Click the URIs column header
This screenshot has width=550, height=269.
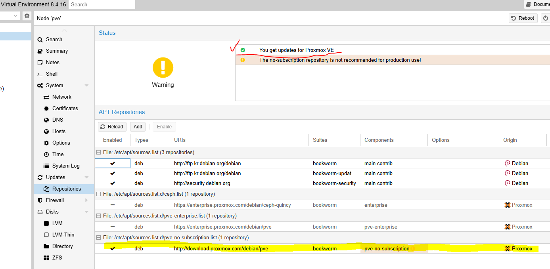tap(239, 140)
